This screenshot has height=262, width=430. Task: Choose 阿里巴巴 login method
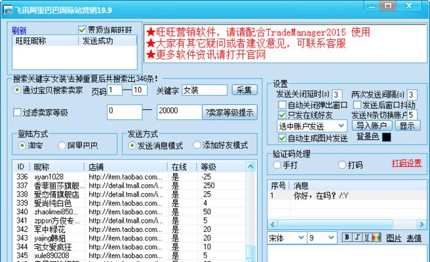tap(62, 145)
